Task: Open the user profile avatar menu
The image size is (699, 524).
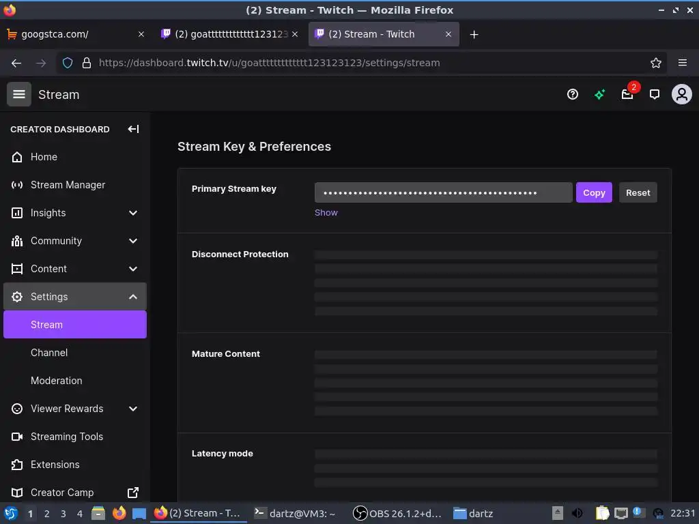Action: [x=682, y=94]
